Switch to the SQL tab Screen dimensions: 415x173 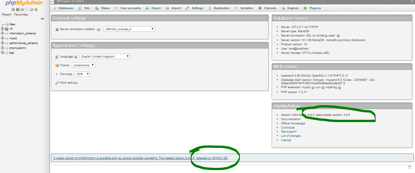pyautogui.click(x=84, y=8)
